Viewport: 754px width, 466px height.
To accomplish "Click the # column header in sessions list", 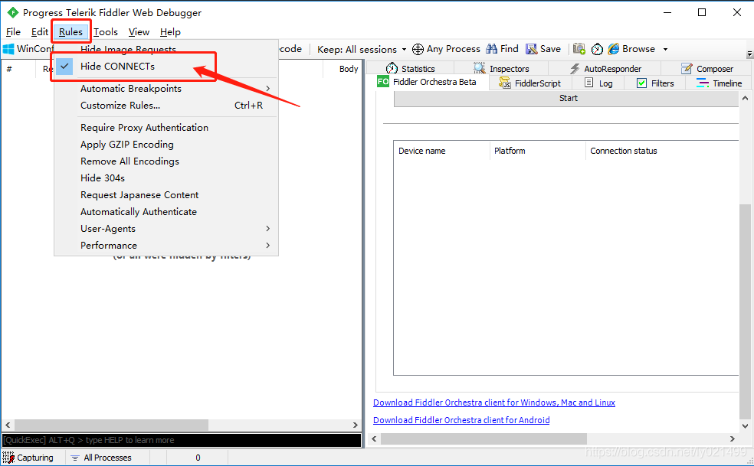I will pos(18,69).
